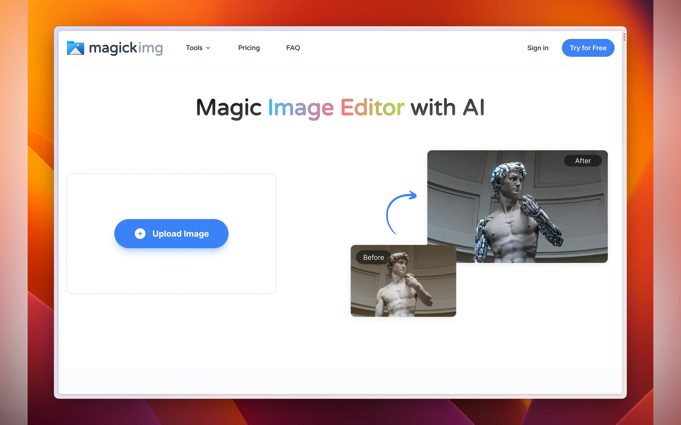Image resolution: width=681 pixels, height=425 pixels.
Task: Click the magickimg mountain logo icon
Action: coord(75,48)
